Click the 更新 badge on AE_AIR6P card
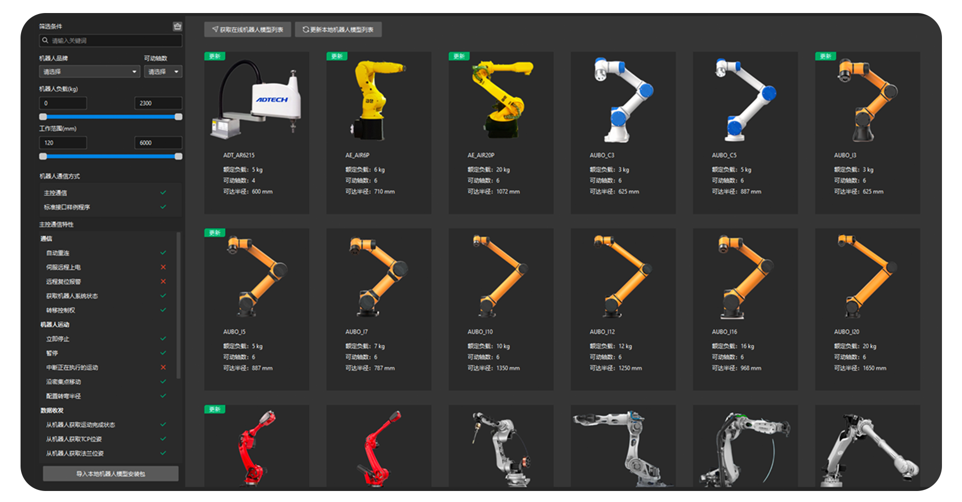 pyautogui.click(x=337, y=56)
